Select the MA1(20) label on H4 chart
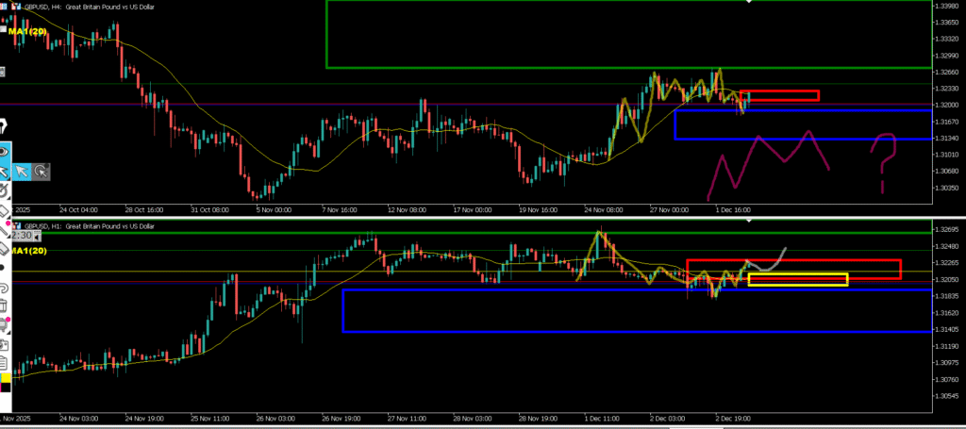Viewport: 966px width, 429px height. coord(27,31)
